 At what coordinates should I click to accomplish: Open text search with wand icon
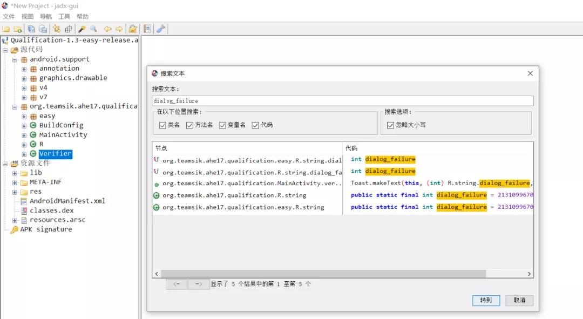(82, 29)
